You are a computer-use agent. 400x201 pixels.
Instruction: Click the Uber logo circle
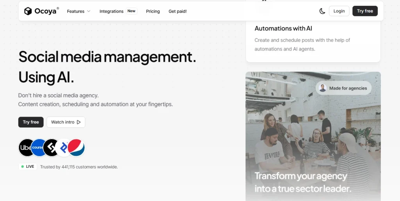tap(25, 147)
